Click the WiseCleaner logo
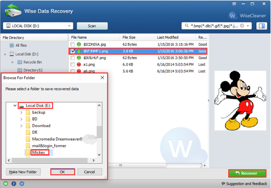271x188 pixels. click(x=247, y=16)
